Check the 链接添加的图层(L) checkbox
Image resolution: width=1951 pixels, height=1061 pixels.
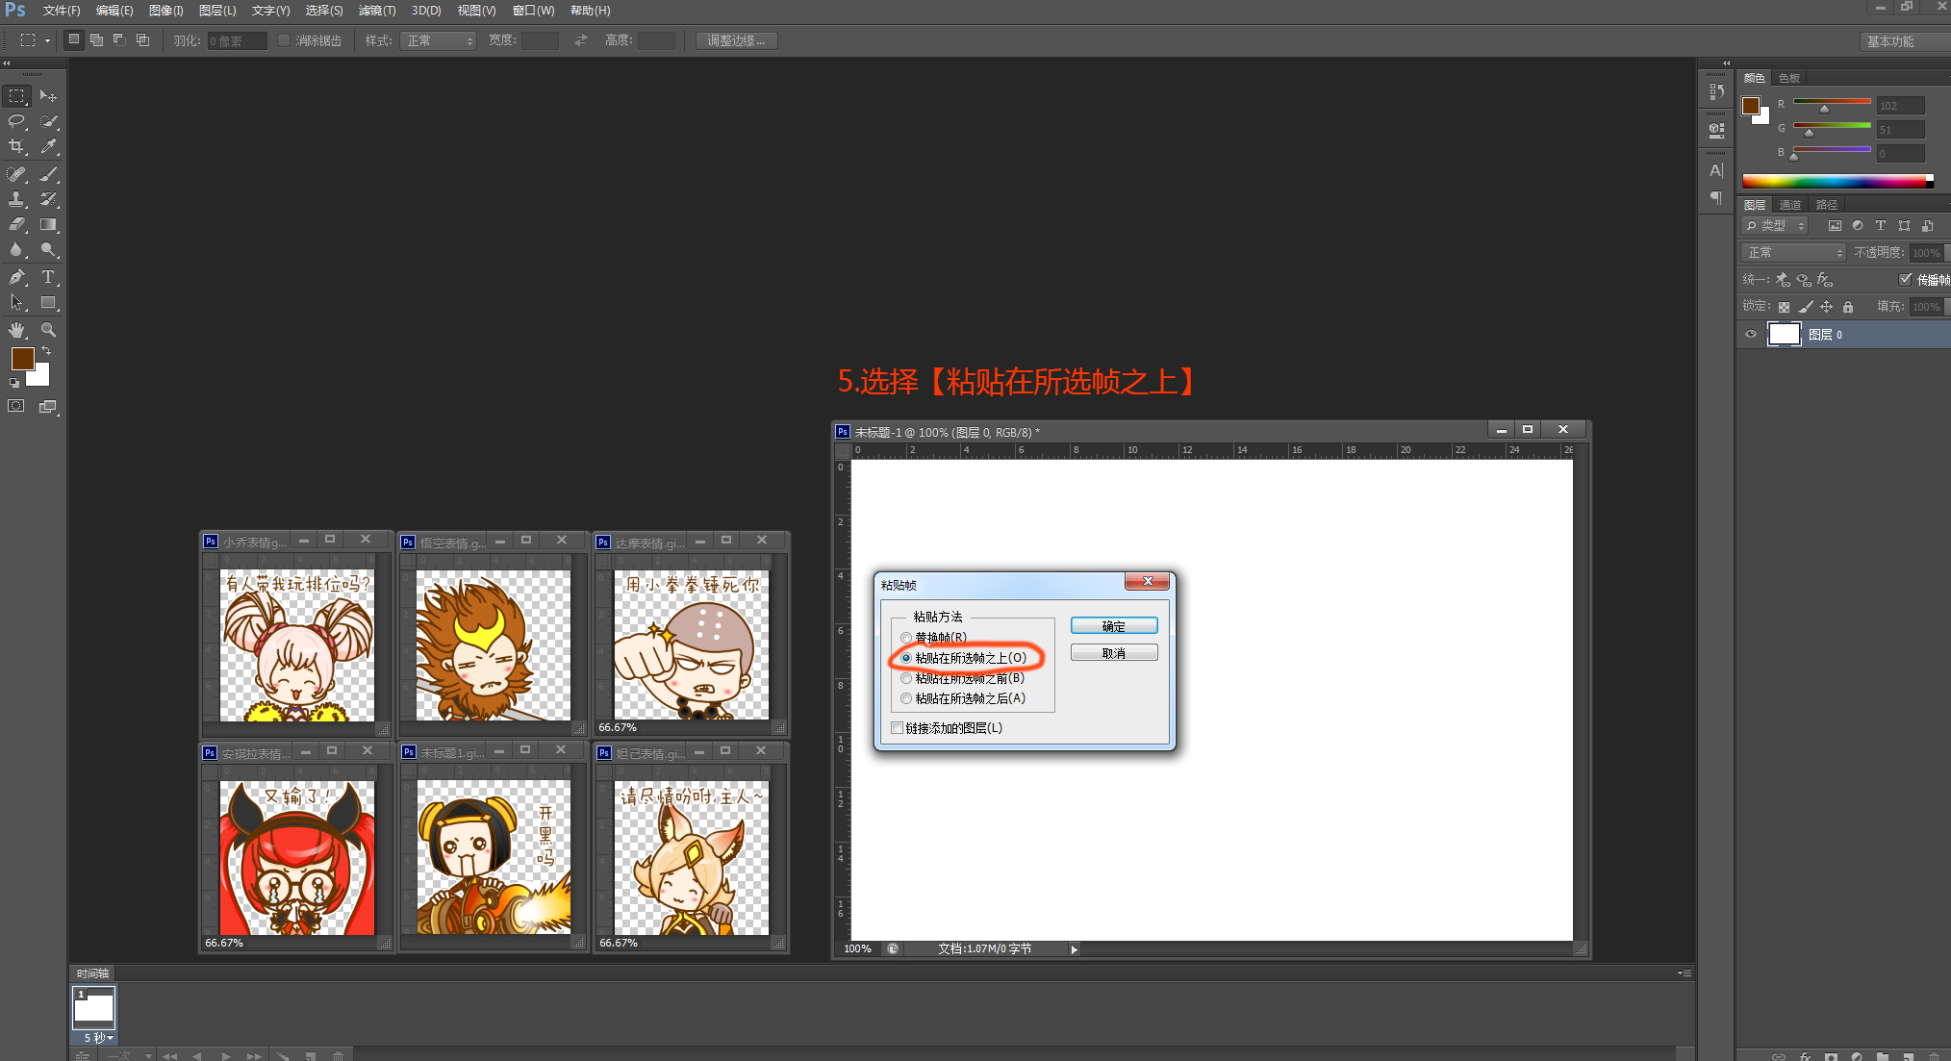pyautogui.click(x=898, y=728)
